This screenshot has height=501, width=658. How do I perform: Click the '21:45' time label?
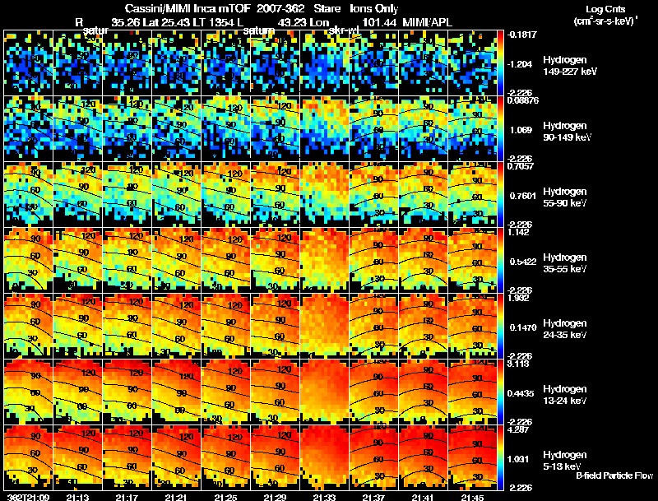[472, 497]
